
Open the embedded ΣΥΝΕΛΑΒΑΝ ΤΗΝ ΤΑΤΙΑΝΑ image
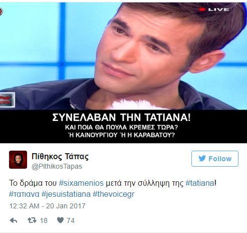[123, 73]
